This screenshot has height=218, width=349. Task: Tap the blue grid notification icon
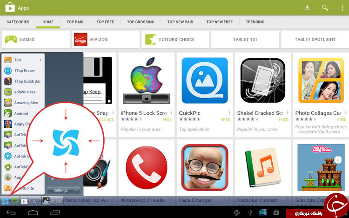[263, 212]
